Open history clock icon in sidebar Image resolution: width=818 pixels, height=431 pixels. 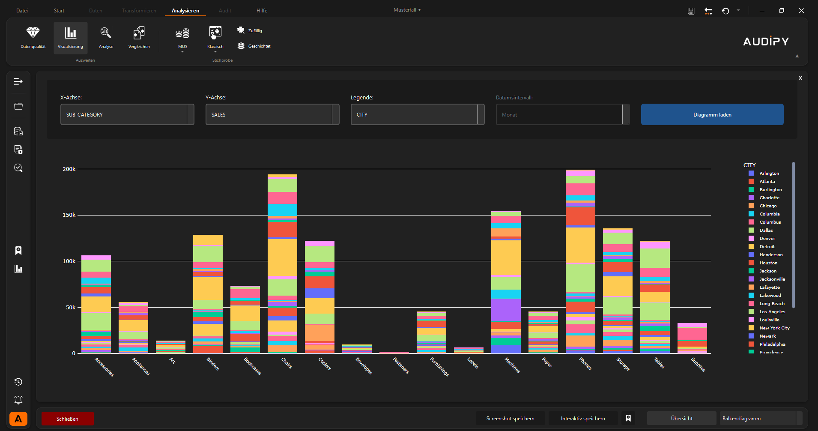[18, 382]
